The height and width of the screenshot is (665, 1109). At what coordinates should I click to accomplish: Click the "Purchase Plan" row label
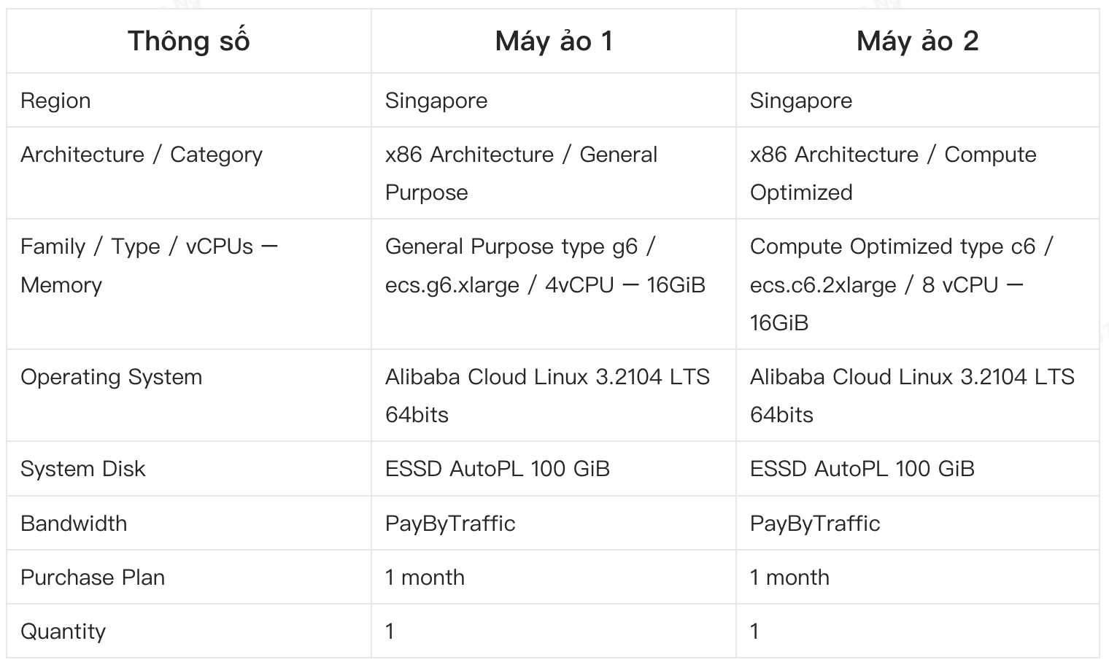click(93, 577)
